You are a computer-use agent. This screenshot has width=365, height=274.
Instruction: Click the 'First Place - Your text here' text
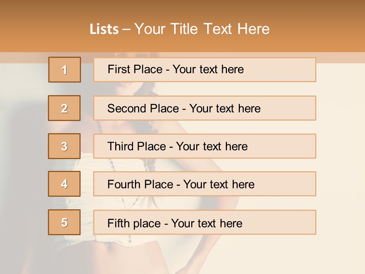(x=176, y=70)
